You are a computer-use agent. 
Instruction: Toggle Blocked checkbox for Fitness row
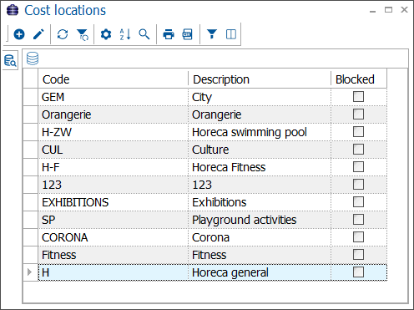[358, 255]
